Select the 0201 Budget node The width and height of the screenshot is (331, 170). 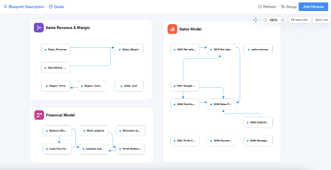(185, 86)
